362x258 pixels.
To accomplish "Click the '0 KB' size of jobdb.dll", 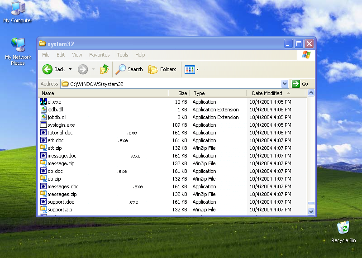I will click(x=182, y=117).
